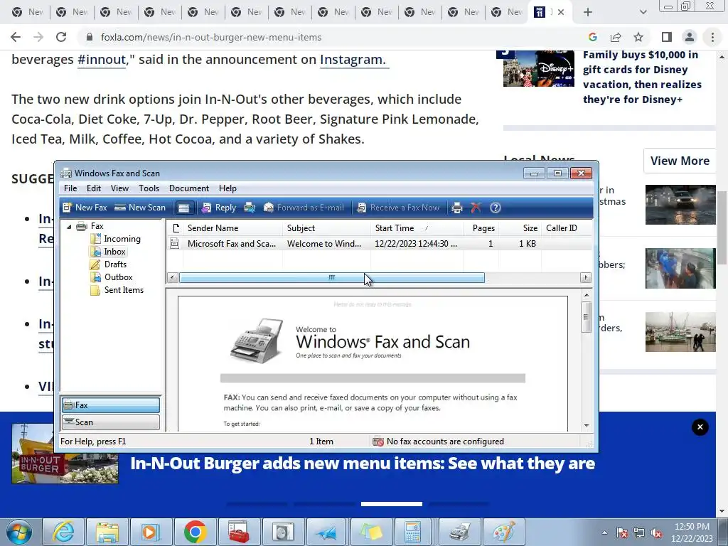
Task: Open Chrome profile avatar icon
Action: click(x=690, y=37)
